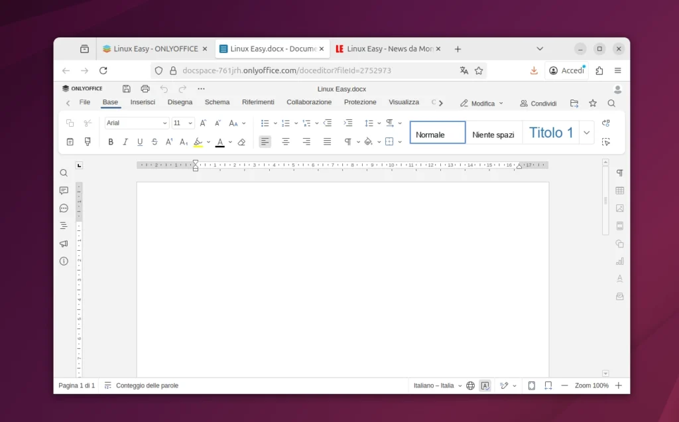Open paragraph settings in the right sidebar
The width and height of the screenshot is (679, 422).
[619, 173]
